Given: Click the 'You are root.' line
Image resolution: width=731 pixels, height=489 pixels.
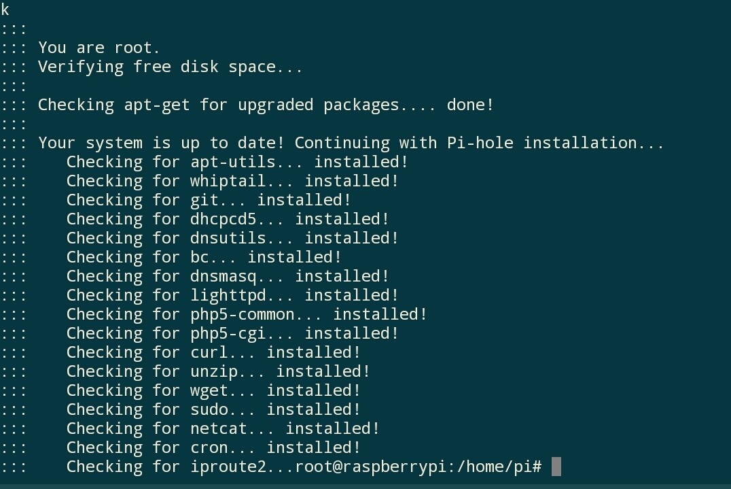Looking at the screenshot, I should (x=99, y=48).
